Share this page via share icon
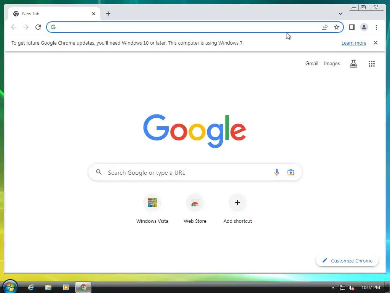 tap(324, 27)
